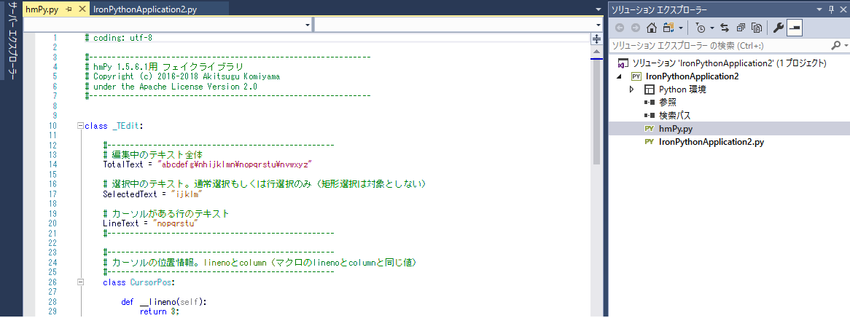Open the tab overflow dropdown arrow
The image size is (850, 318).
598,9
